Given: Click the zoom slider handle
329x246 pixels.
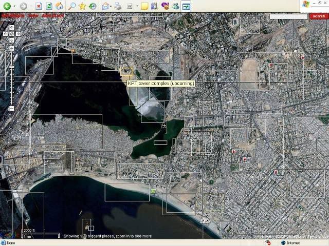Looking at the screenshot, I should pyautogui.click(x=12, y=67).
